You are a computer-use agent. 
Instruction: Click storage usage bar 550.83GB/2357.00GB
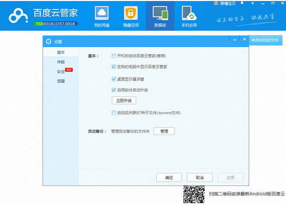[56, 24]
